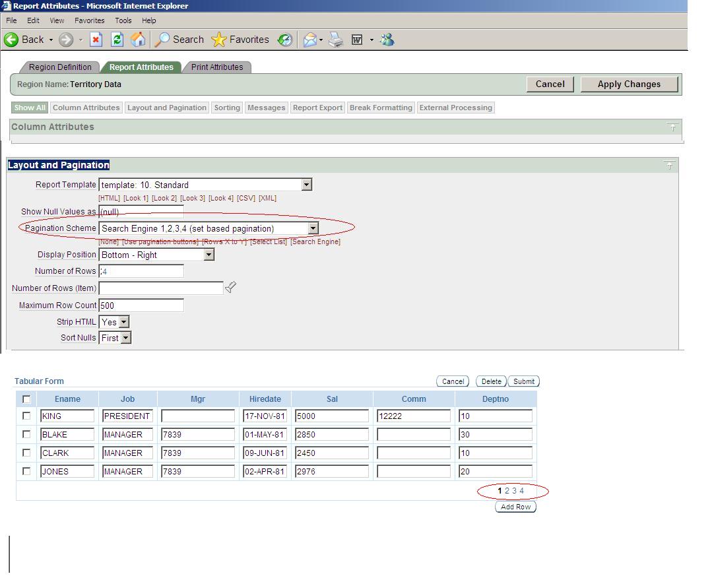Click the Mail envelope toolbar icon
Screen dimensions: 712x578
point(310,40)
